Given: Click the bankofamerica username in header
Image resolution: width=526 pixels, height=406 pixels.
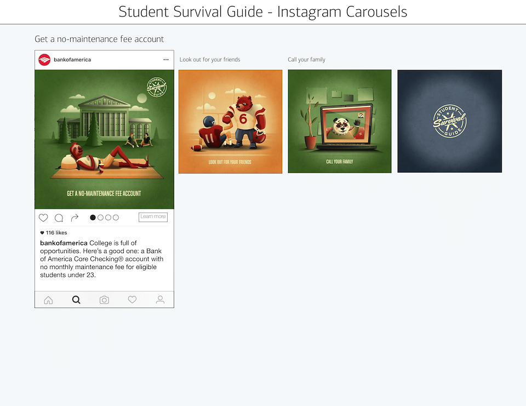Looking at the screenshot, I should point(72,60).
